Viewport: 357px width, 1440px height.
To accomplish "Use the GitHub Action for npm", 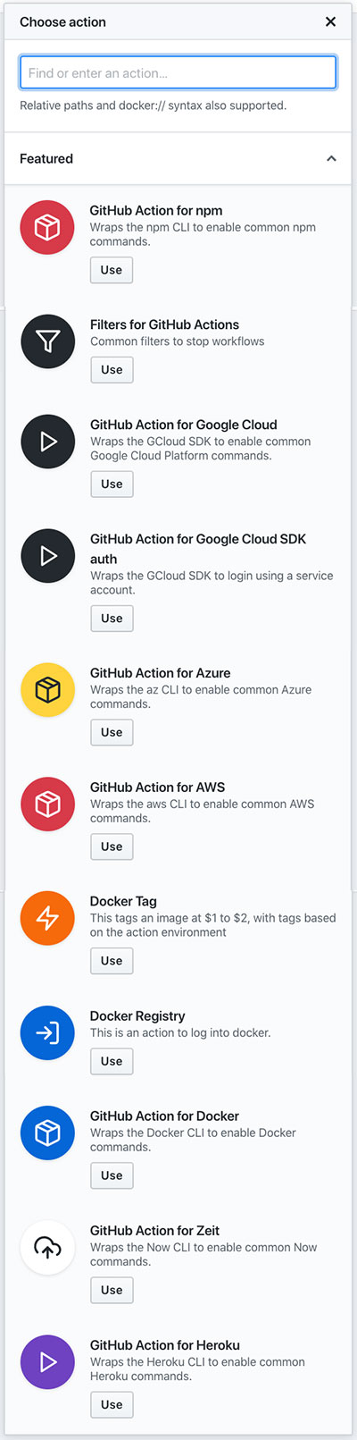I will (112, 270).
